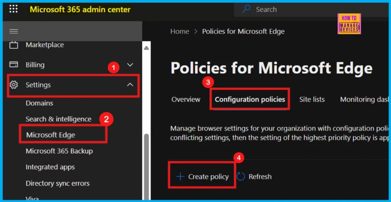The image size is (391, 202).
Task: Open Microsoft 365 Backup
Action: tap(59, 151)
